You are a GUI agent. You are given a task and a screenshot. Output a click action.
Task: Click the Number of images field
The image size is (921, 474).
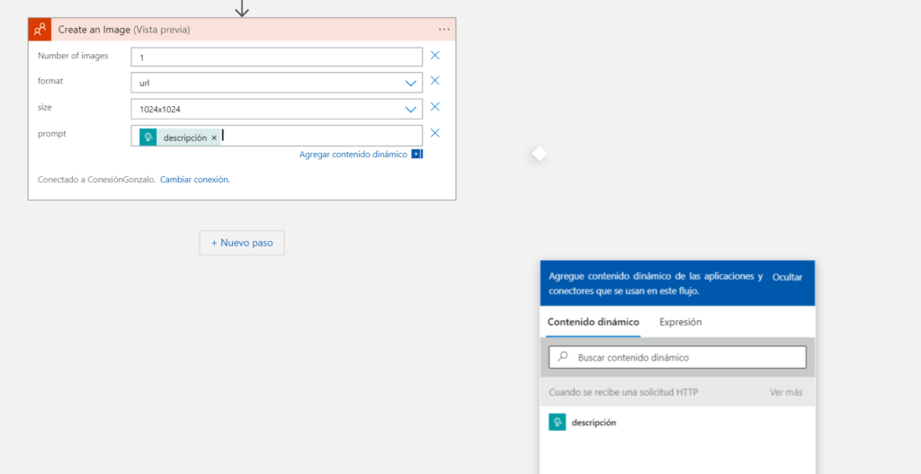click(x=277, y=57)
